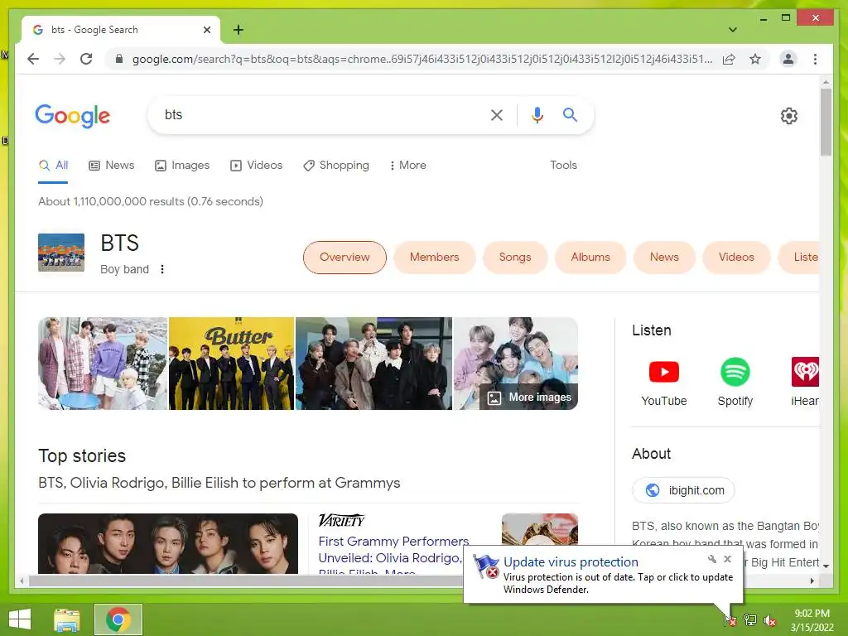Go back using the browser back arrow
The width and height of the screenshot is (848, 636).
(33, 59)
